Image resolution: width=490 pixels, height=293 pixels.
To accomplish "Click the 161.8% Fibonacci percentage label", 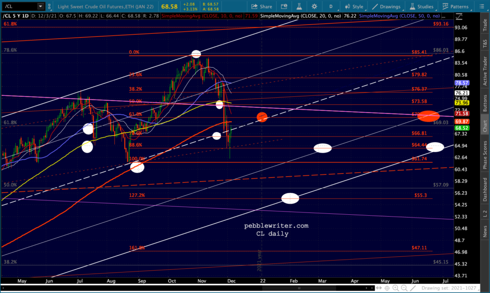I will point(137,248).
